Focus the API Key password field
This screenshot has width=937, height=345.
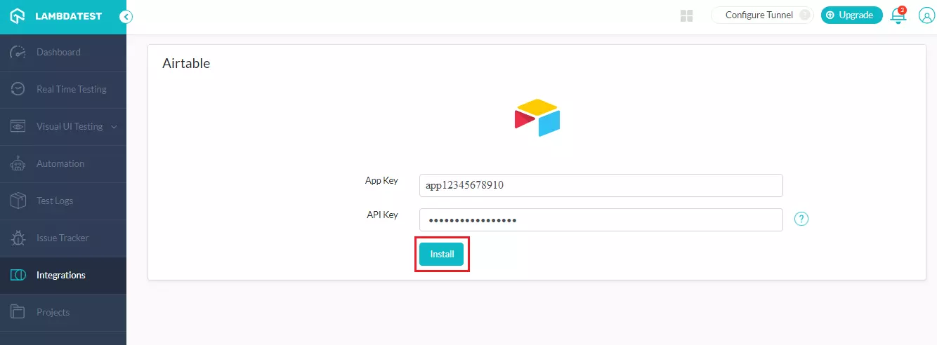pyautogui.click(x=601, y=219)
